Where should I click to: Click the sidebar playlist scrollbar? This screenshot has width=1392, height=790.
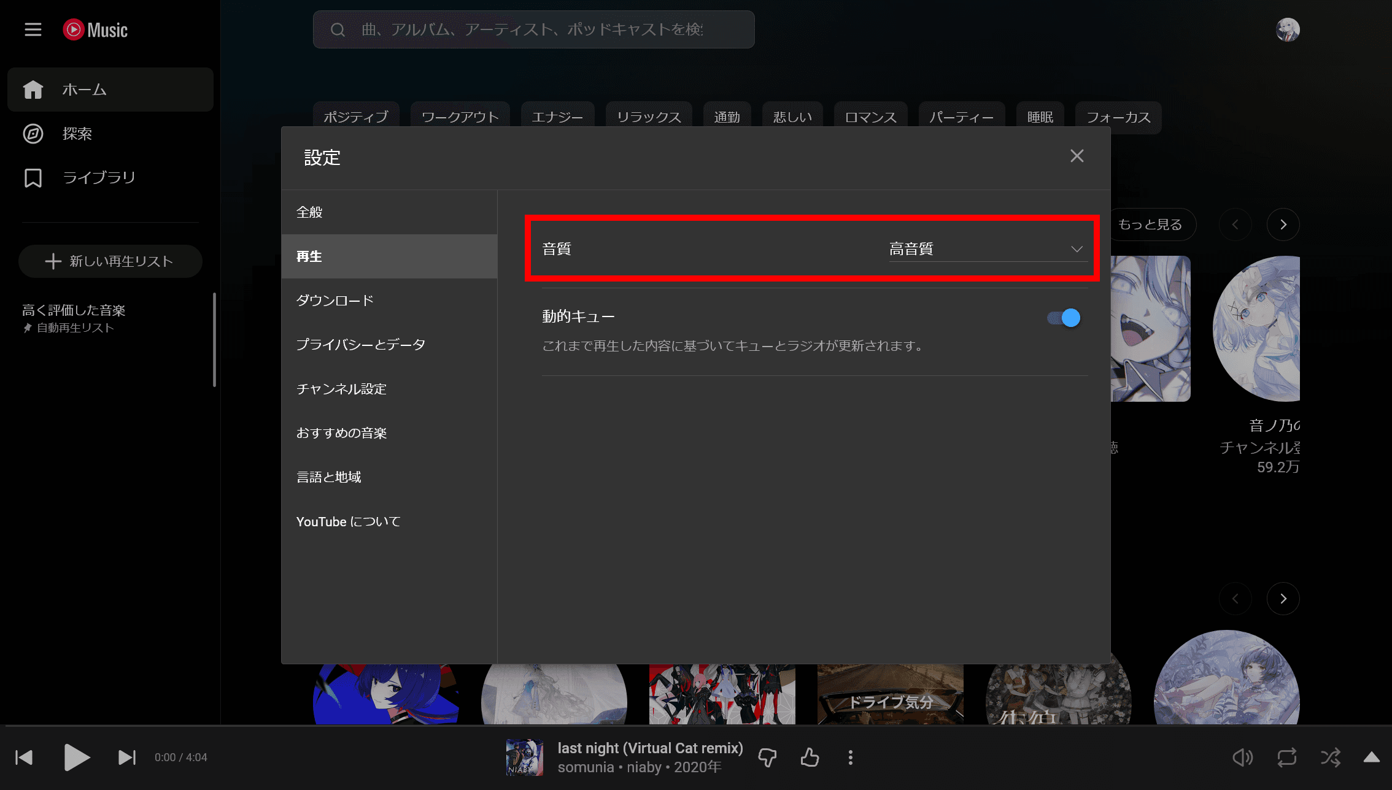(214, 340)
